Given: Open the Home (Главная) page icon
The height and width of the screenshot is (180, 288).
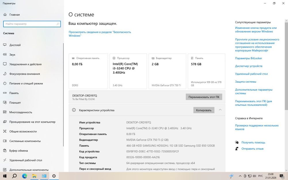Looking at the screenshot, I should coord(5,14).
